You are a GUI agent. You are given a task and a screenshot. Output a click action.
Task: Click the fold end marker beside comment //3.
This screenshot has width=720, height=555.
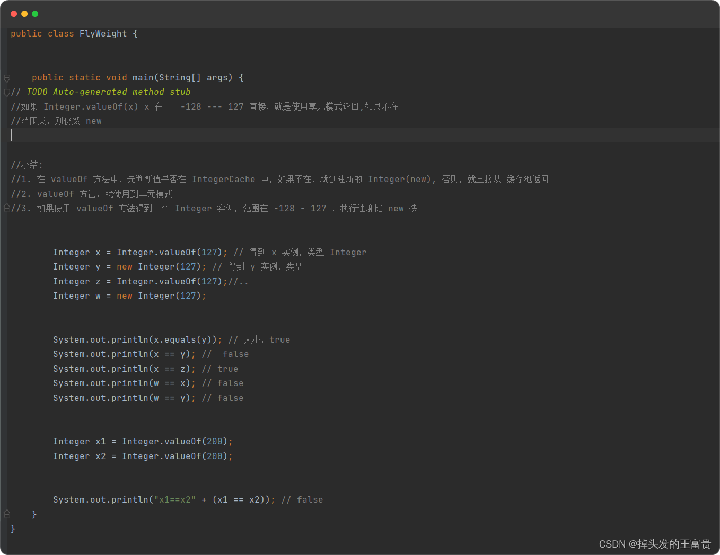tap(7, 208)
